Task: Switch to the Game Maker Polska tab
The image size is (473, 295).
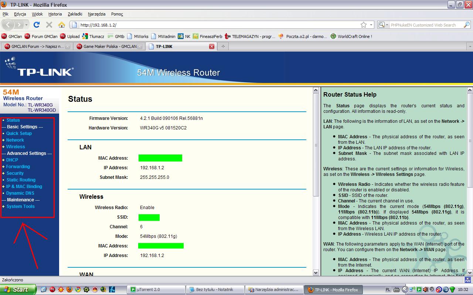Action: [x=106, y=46]
